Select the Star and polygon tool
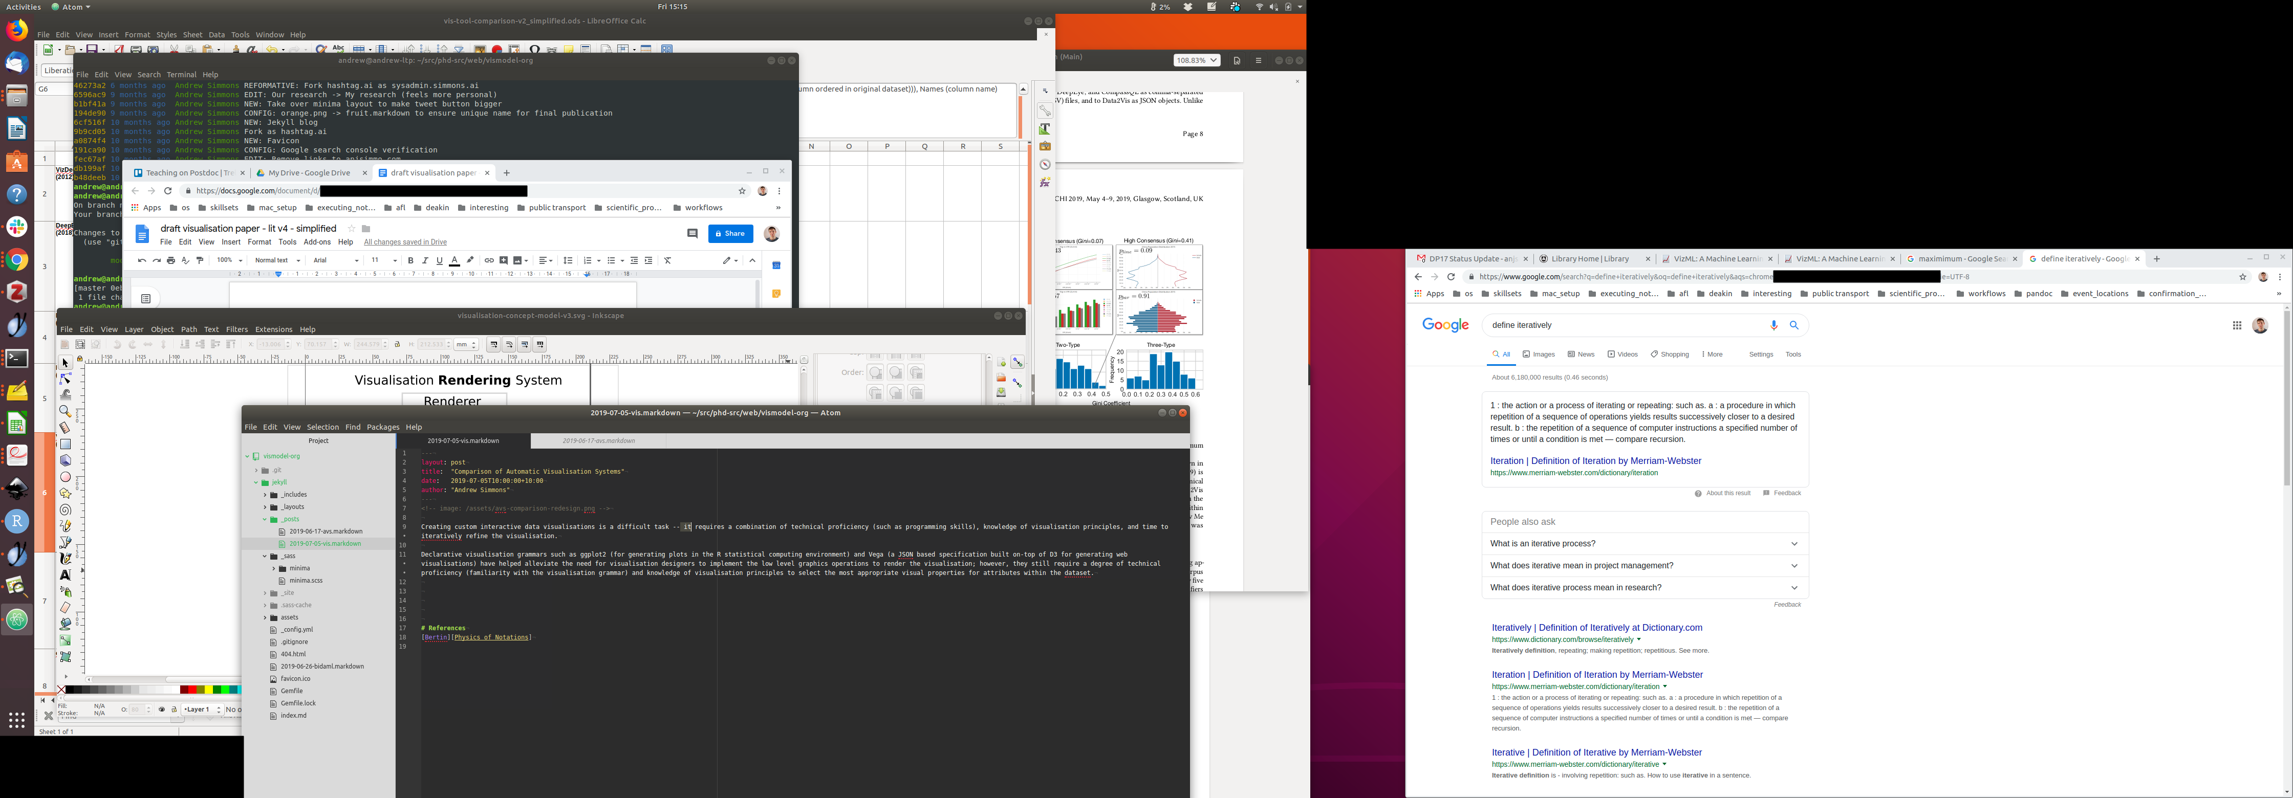The image size is (2293, 798). (65, 493)
